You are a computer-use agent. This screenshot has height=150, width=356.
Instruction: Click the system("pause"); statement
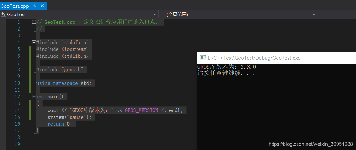pos(70,117)
